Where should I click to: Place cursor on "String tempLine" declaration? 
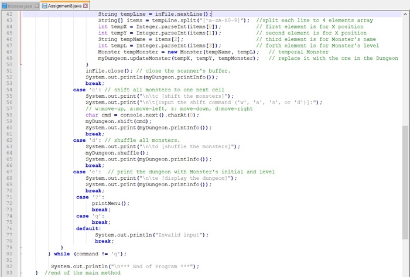[x=122, y=14]
